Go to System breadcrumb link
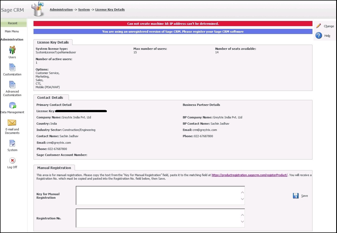The width and height of the screenshot is (337, 233). (84, 10)
